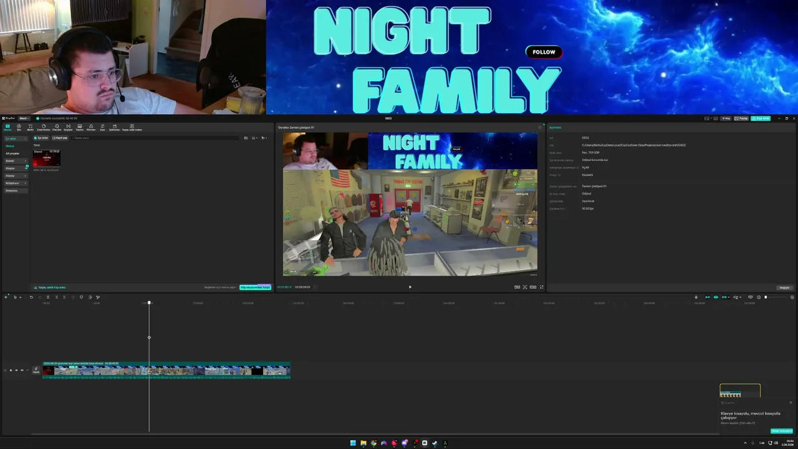Toggle the preview axis dropdown in timeline toolbar
The width and height of the screenshot is (798, 449).
[737, 297]
